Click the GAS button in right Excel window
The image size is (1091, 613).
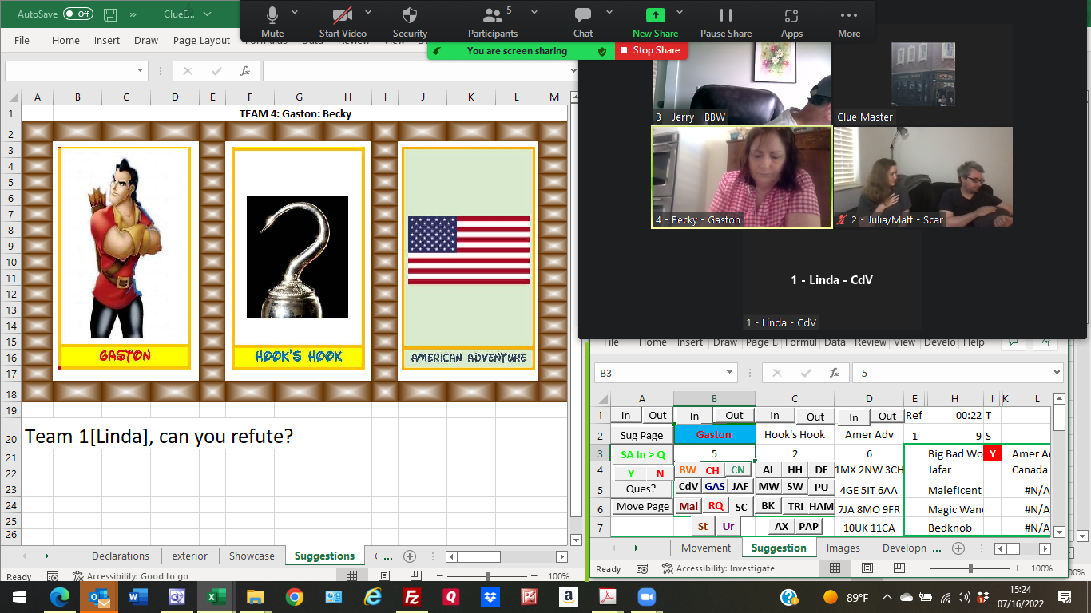(715, 487)
